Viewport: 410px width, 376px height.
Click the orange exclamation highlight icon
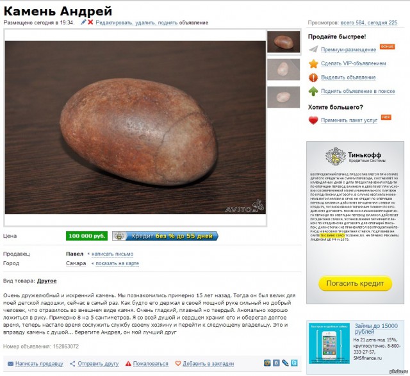pyautogui.click(x=313, y=78)
